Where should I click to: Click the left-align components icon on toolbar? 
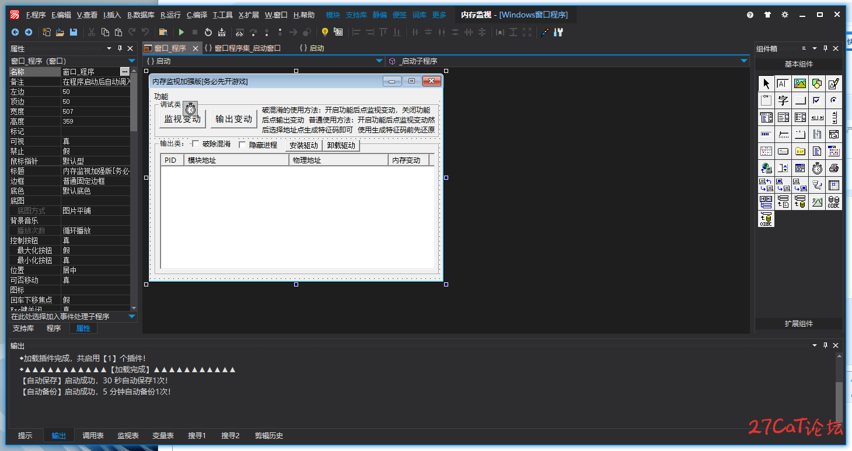click(357, 33)
